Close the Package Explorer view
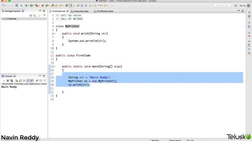 click(x=23, y=11)
